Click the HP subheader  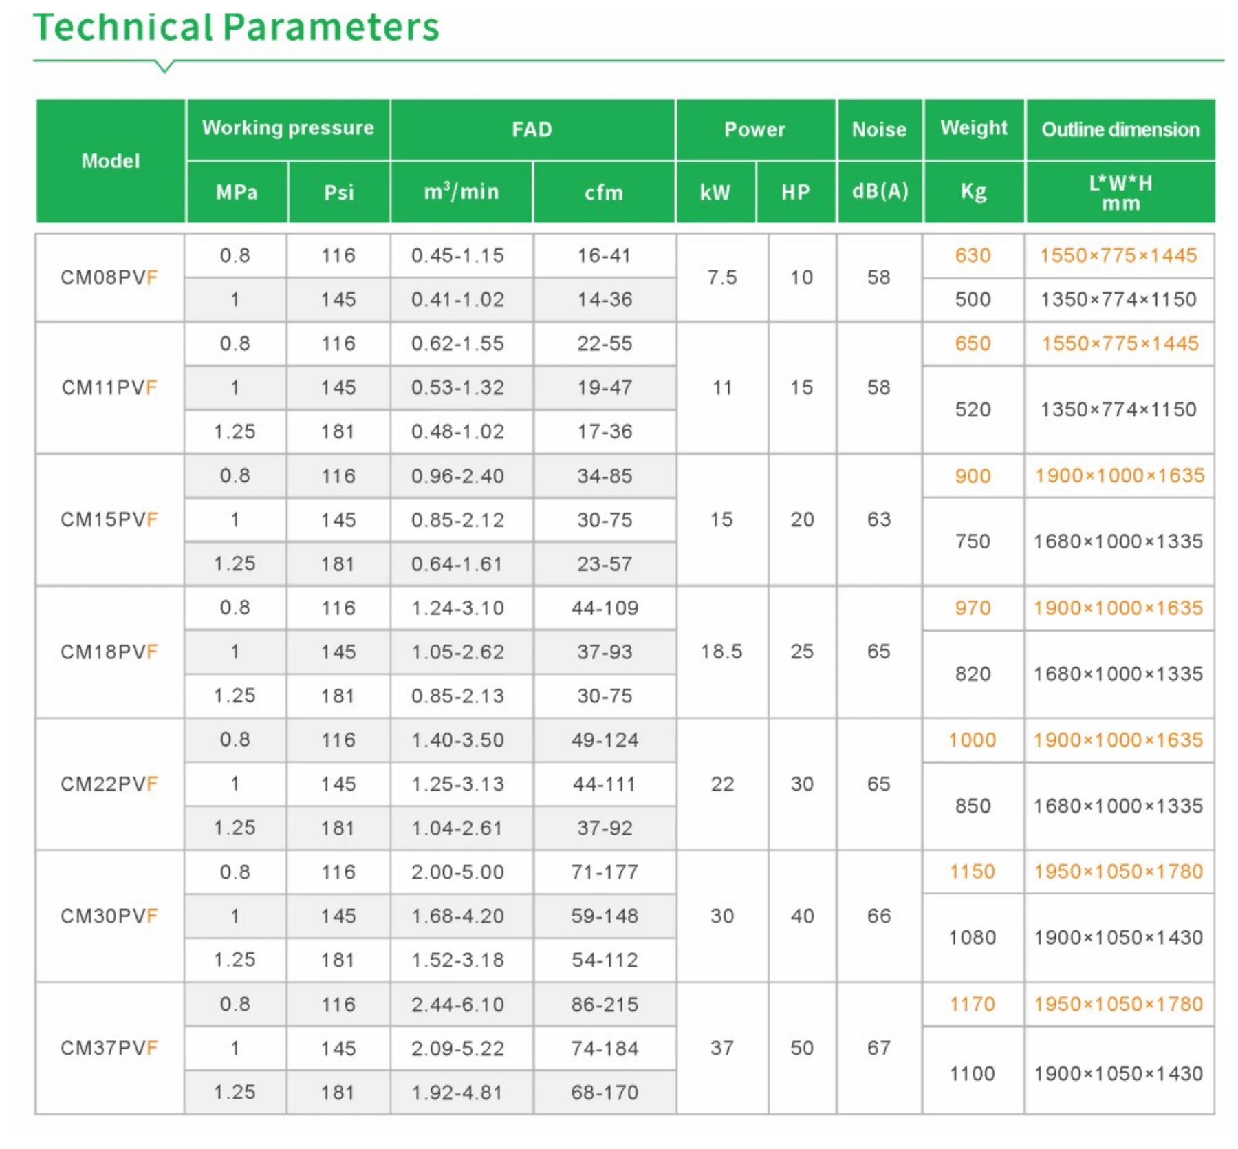pos(796,192)
